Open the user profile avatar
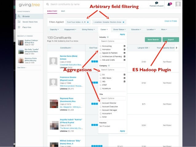 [178, 4]
